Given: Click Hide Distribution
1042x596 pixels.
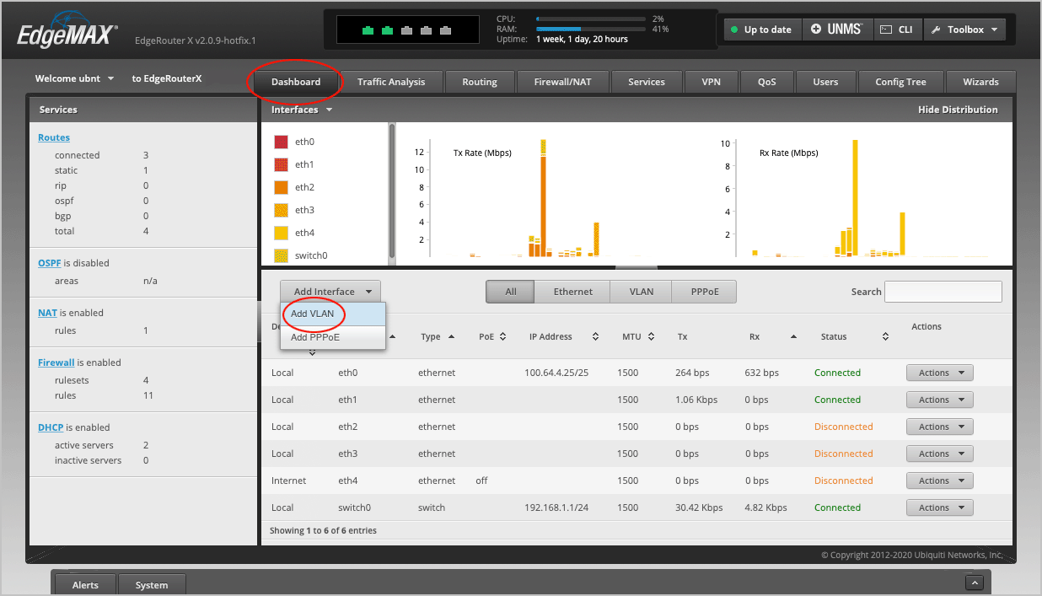Looking at the screenshot, I should click(958, 110).
